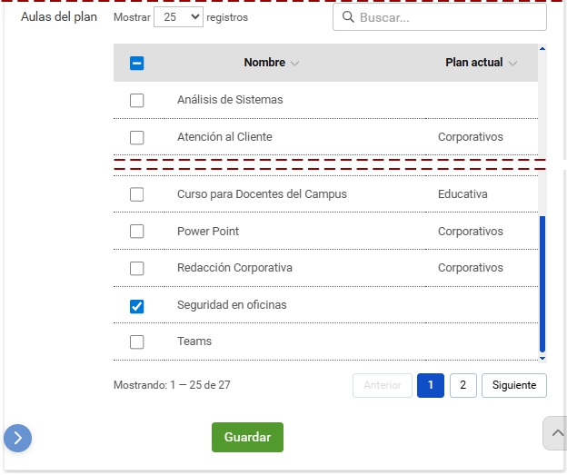Check the Power Point checkbox
This screenshot has height=475, width=567.
pos(137,232)
